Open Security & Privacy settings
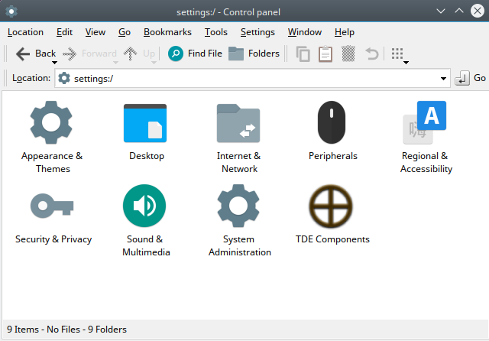This screenshot has height=341, width=489. 52,206
